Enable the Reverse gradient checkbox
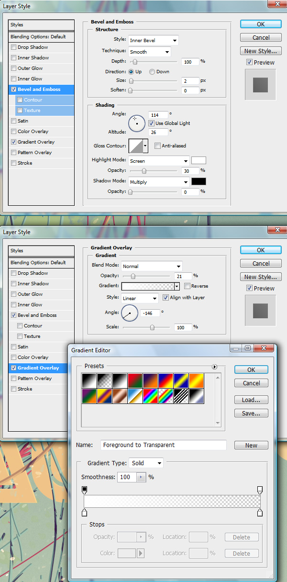 tap(187, 286)
